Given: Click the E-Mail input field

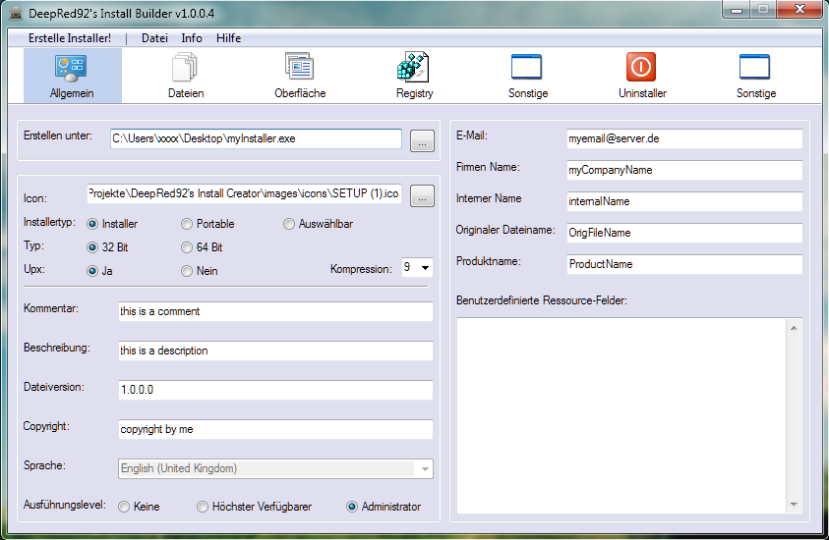Looking at the screenshot, I should 683,138.
